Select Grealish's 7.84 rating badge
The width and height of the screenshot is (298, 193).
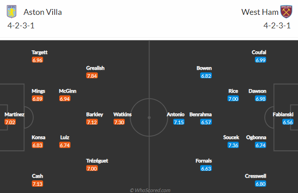[92, 76]
